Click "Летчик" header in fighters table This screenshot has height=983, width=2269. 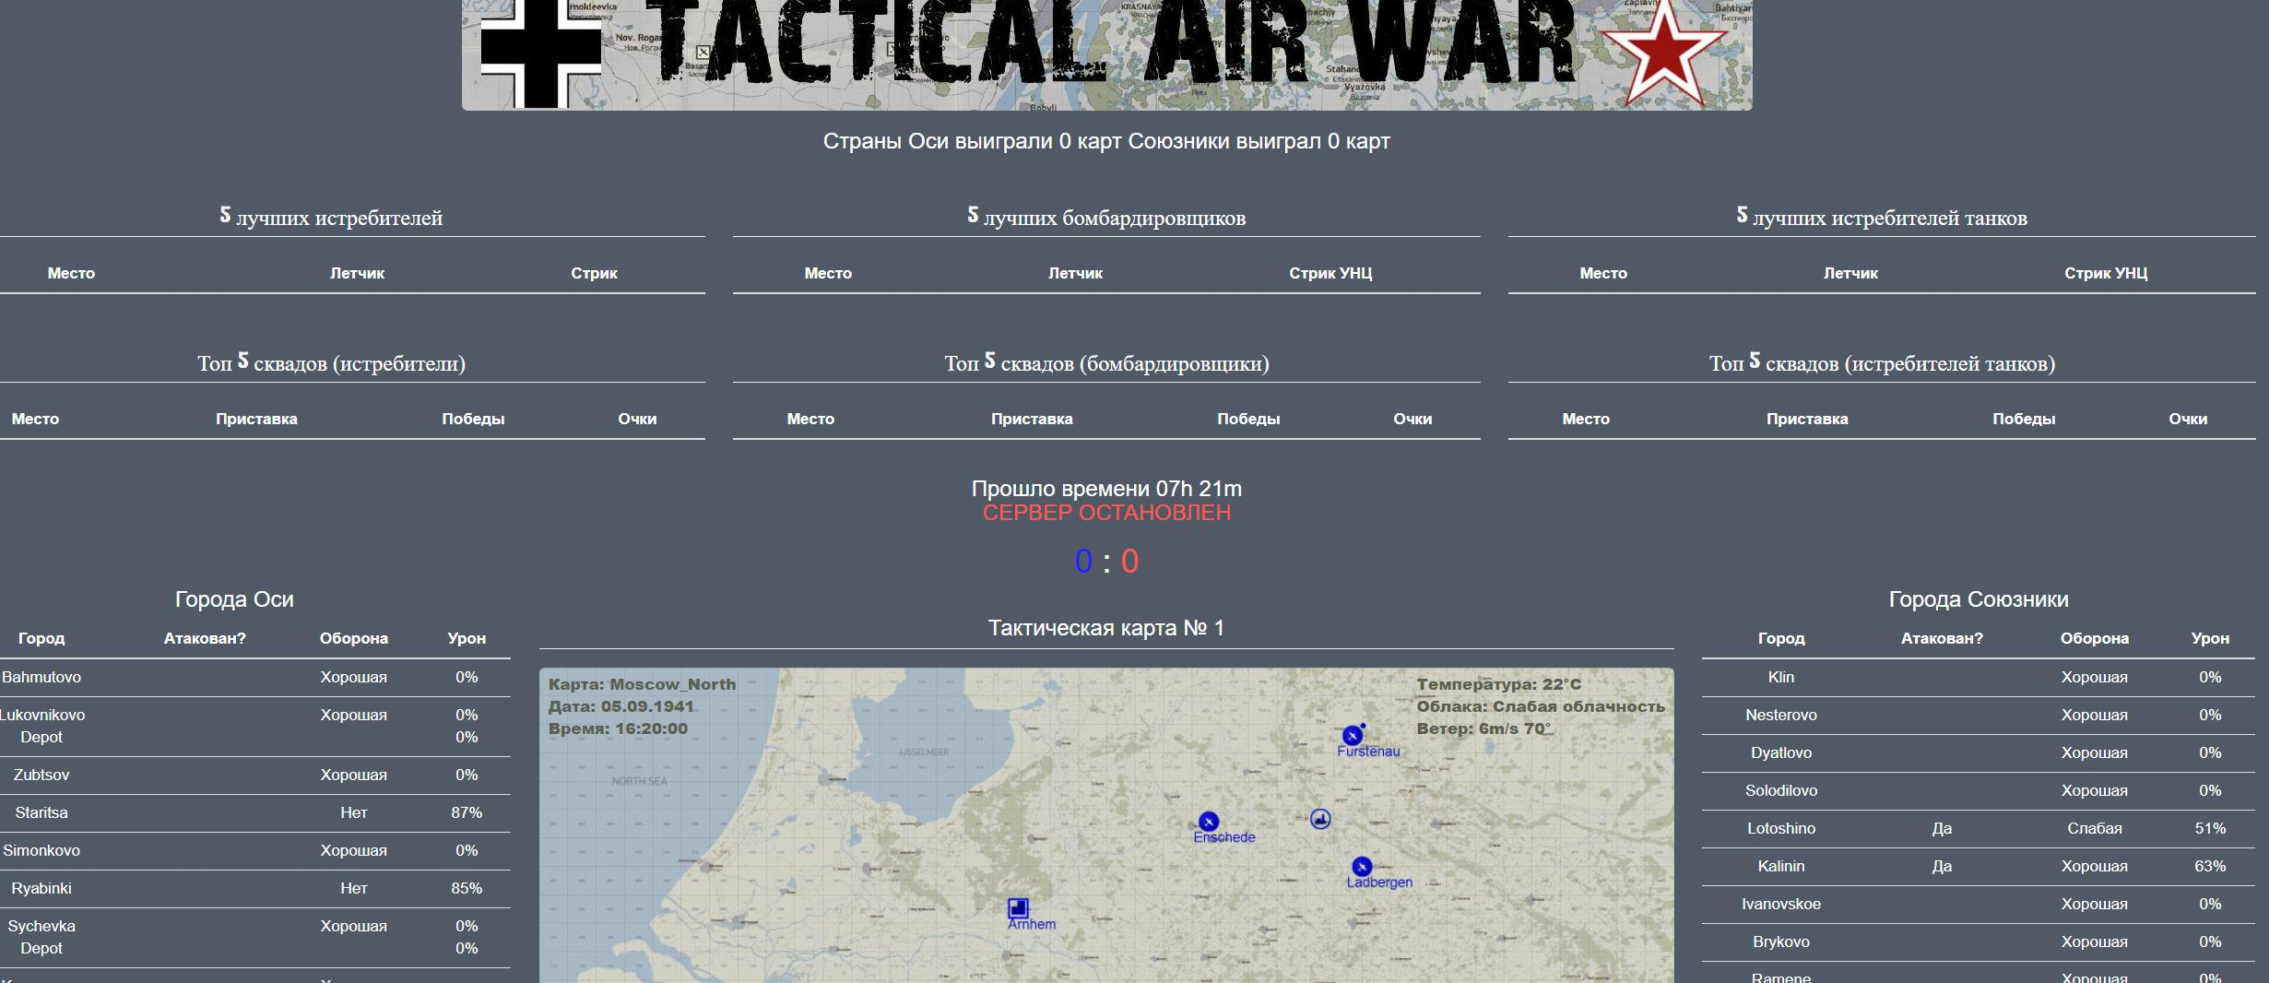(357, 273)
